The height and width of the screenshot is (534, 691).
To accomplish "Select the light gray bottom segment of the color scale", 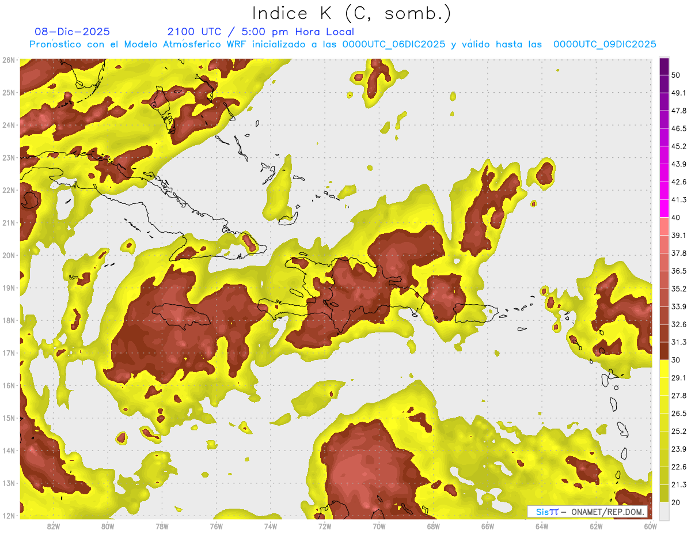I will (664, 510).
